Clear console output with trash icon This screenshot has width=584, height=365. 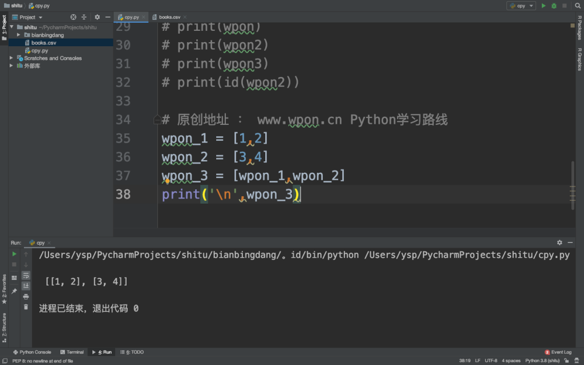(x=26, y=307)
